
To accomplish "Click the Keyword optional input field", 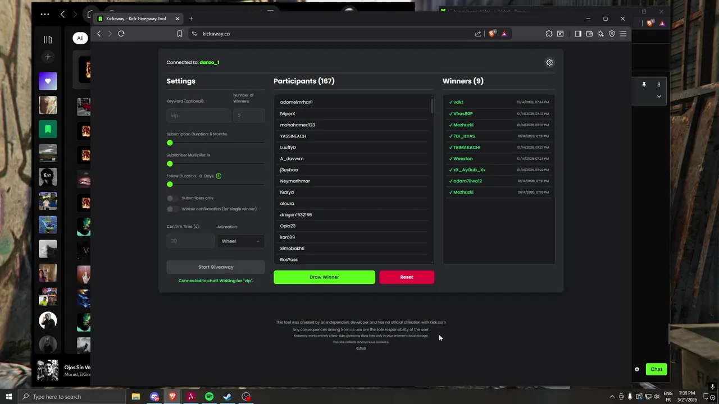I will [x=198, y=116].
